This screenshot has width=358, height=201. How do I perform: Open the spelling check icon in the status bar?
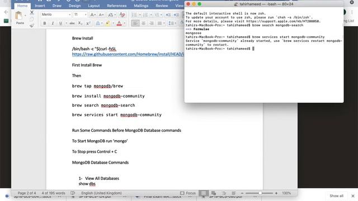tap(73, 193)
